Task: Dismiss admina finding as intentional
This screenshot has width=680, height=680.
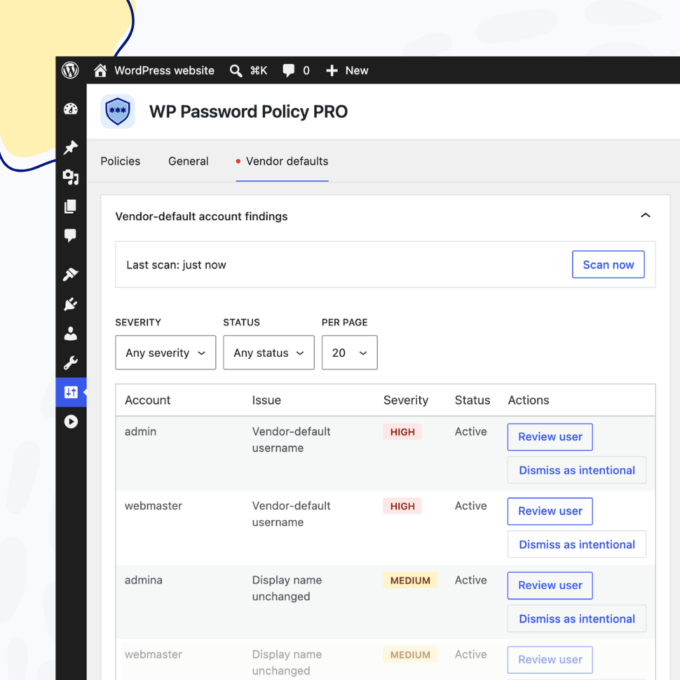Action: 577,618
